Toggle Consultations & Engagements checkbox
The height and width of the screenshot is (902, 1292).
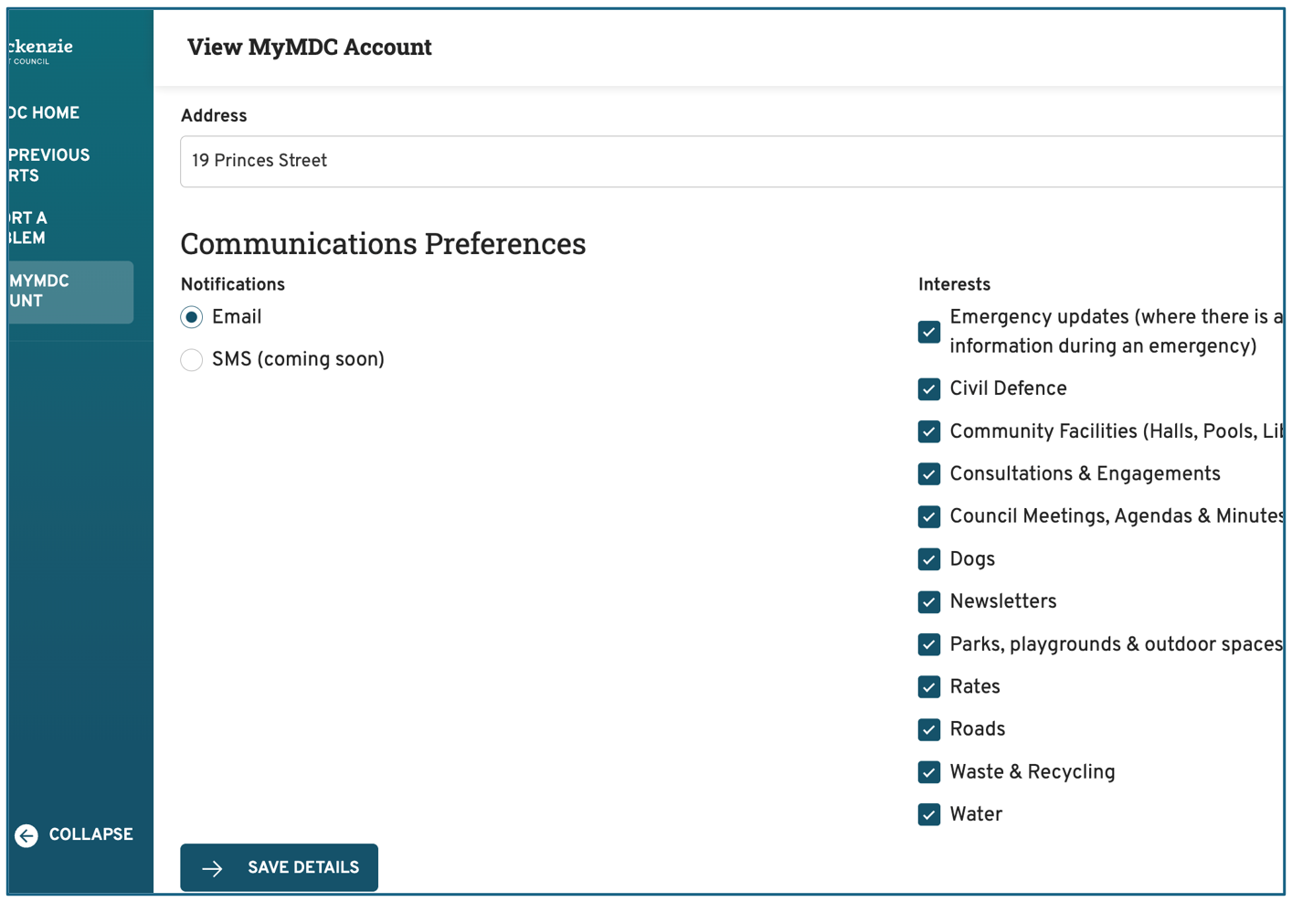[929, 474]
